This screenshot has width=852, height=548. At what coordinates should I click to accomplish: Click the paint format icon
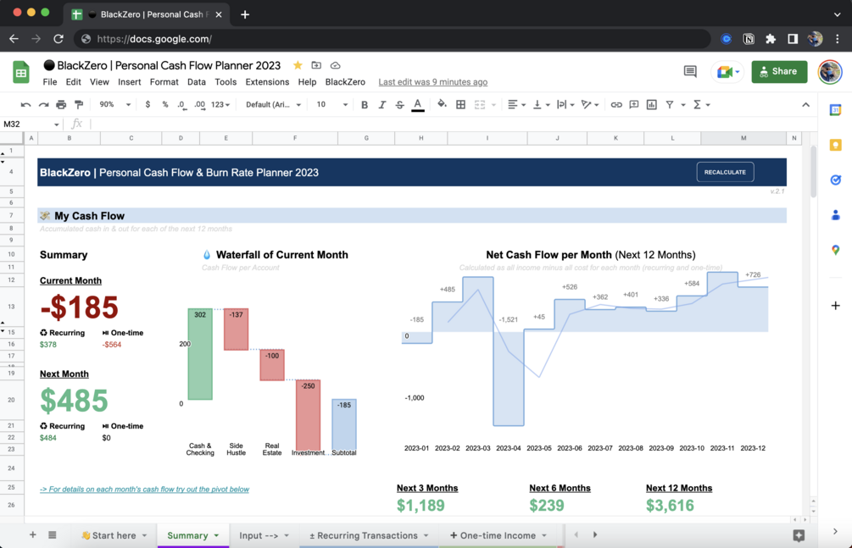point(79,105)
